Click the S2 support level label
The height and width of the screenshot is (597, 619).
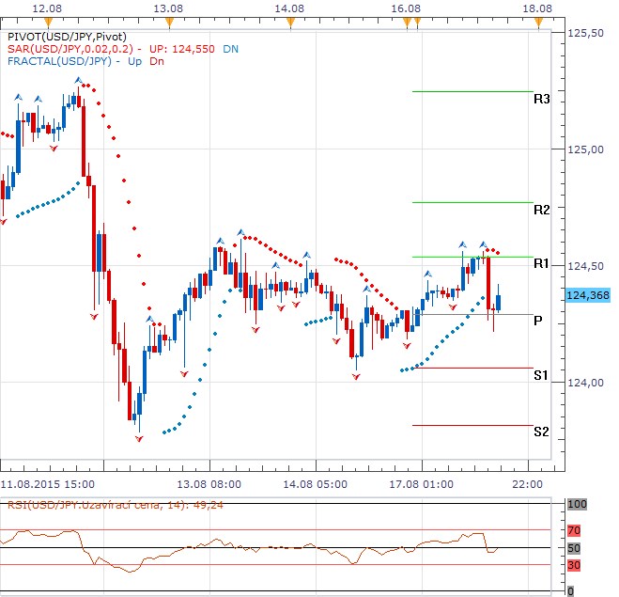pos(541,432)
